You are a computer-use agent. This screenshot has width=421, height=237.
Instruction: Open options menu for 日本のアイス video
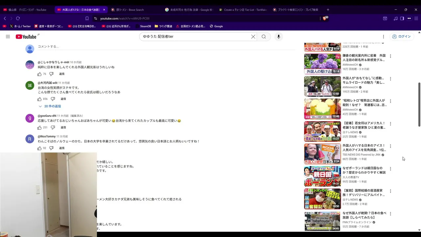390,146
